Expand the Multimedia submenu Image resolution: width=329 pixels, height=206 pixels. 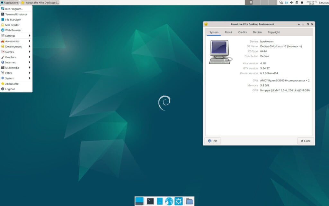pyautogui.click(x=13, y=68)
